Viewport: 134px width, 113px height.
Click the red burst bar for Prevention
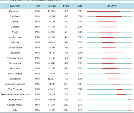[x=113, y=53]
